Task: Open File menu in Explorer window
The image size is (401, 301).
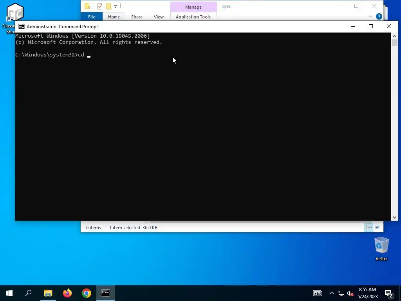Action: point(92,16)
